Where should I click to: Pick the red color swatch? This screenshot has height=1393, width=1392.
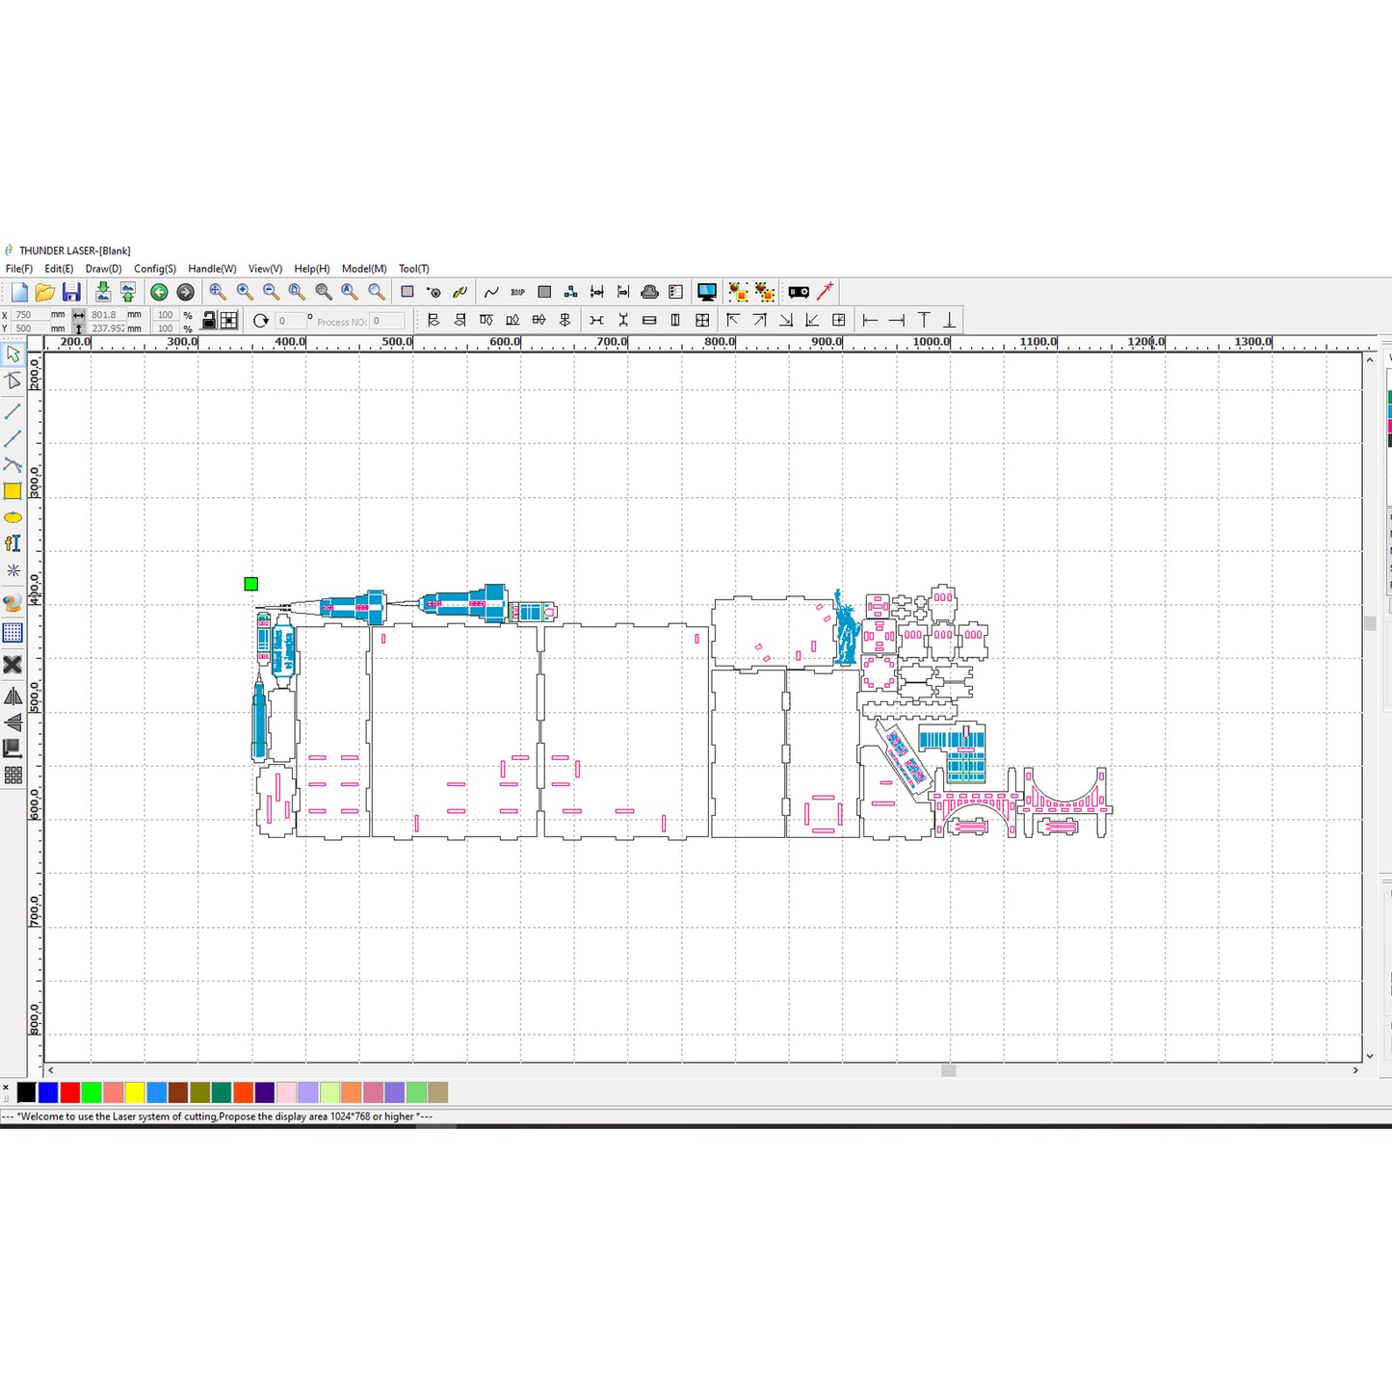coord(69,1092)
